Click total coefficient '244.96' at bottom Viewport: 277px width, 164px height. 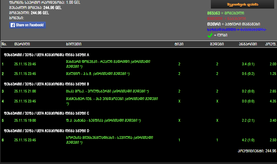pos(271,151)
